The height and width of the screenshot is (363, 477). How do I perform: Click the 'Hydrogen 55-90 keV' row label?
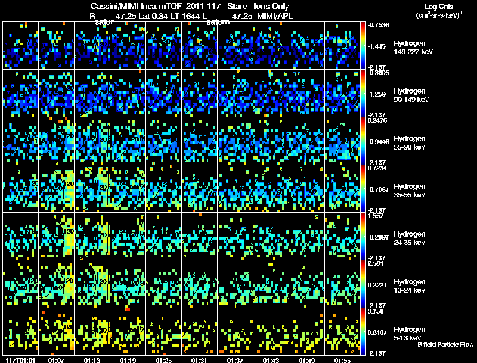pos(410,143)
